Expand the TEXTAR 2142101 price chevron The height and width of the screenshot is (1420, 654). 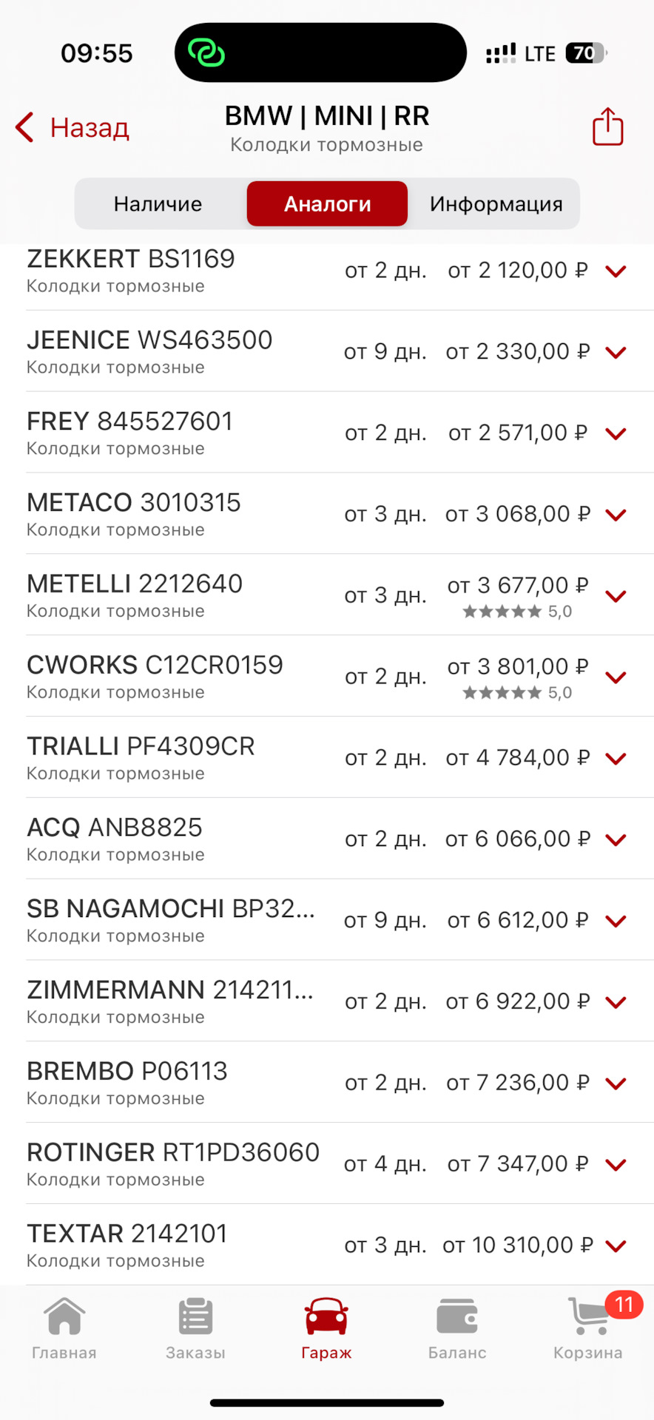pos(616,1246)
